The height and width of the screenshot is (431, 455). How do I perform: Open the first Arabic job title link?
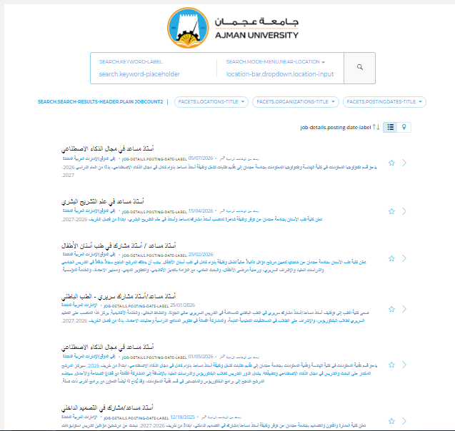(x=107, y=148)
